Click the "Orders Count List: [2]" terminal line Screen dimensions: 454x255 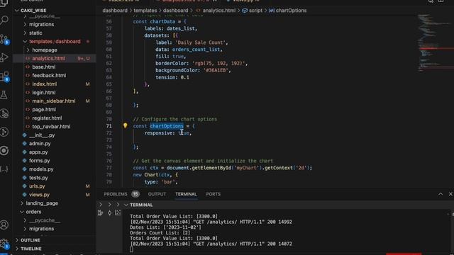[x=160, y=233]
